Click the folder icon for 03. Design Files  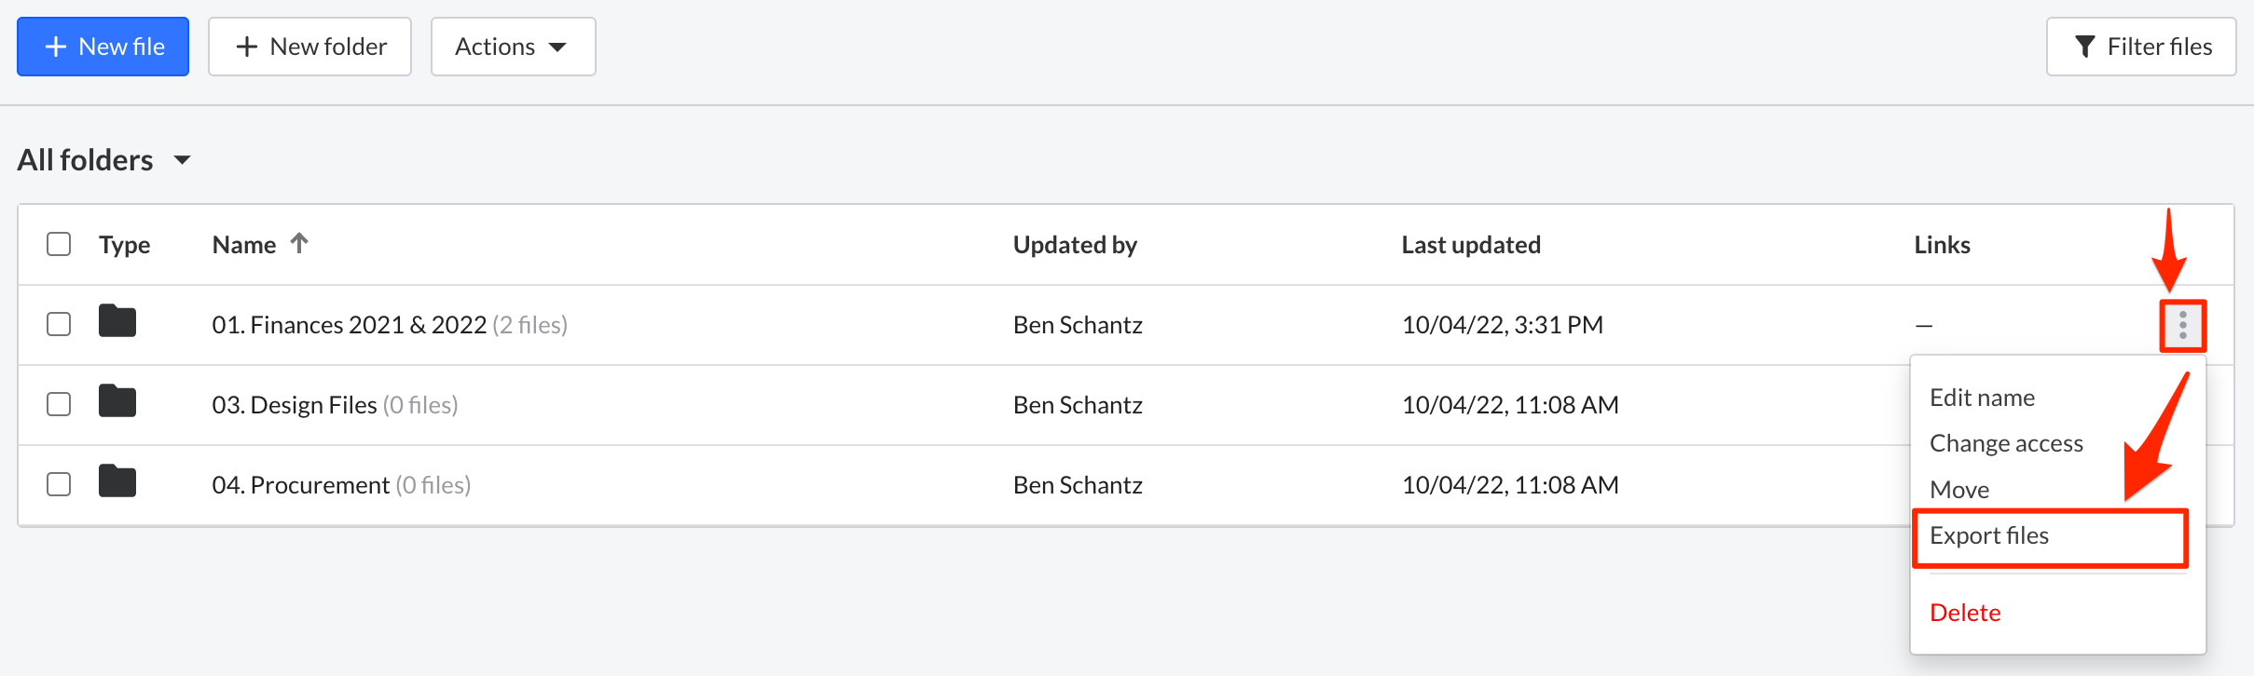[117, 402]
